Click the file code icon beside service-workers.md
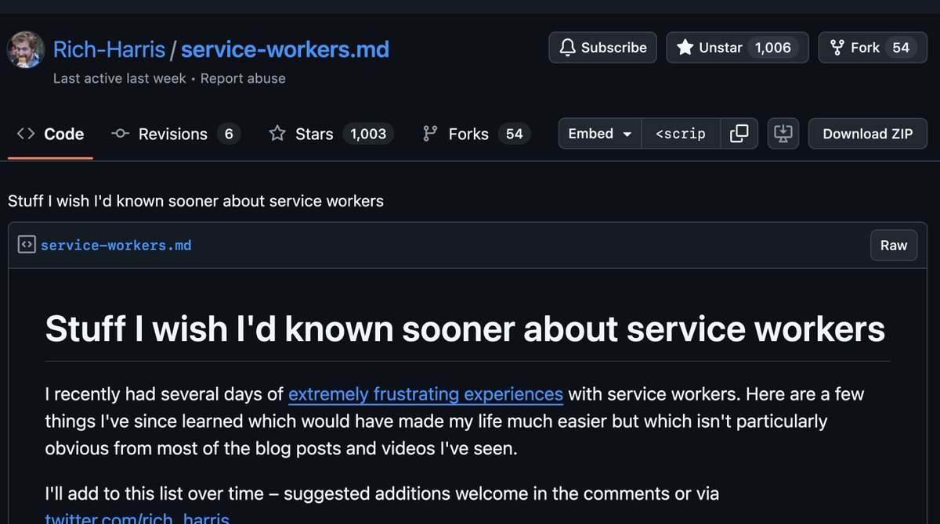 tap(27, 245)
